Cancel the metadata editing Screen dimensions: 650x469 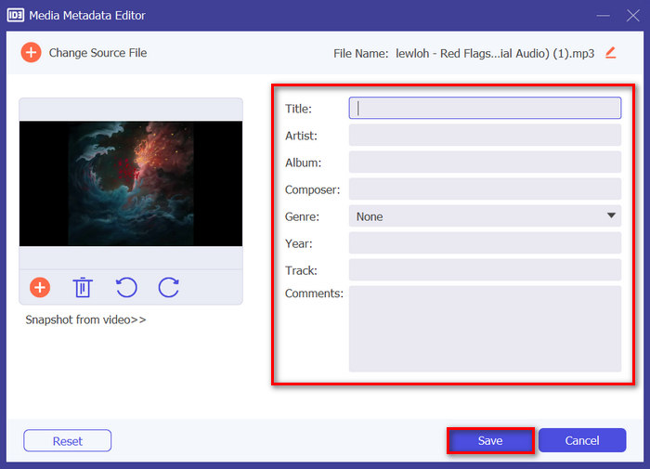pyautogui.click(x=582, y=440)
